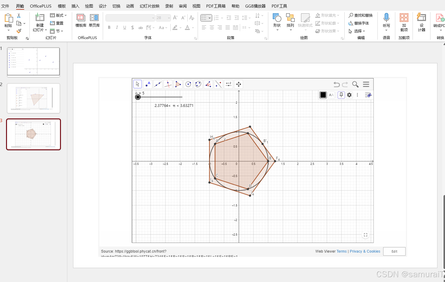Click the Edit button below viewer

point(394,251)
